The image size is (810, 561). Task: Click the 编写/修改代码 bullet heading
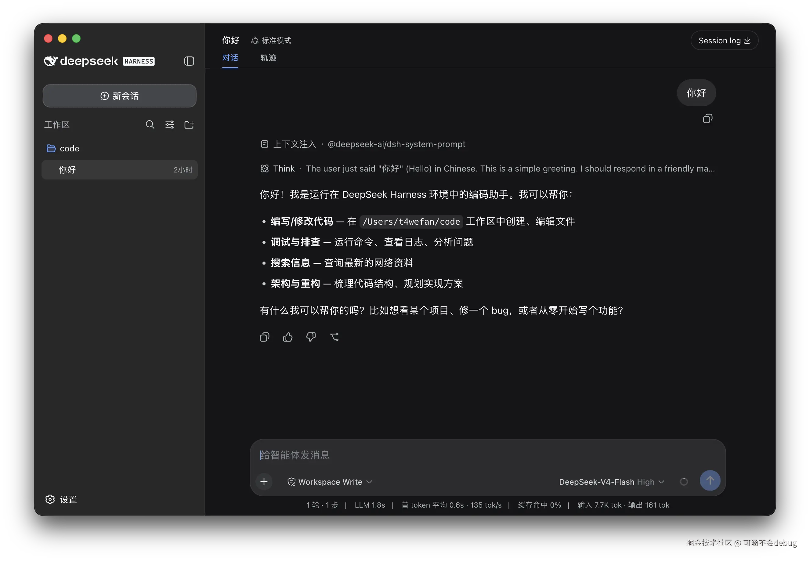tap(302, 221)
